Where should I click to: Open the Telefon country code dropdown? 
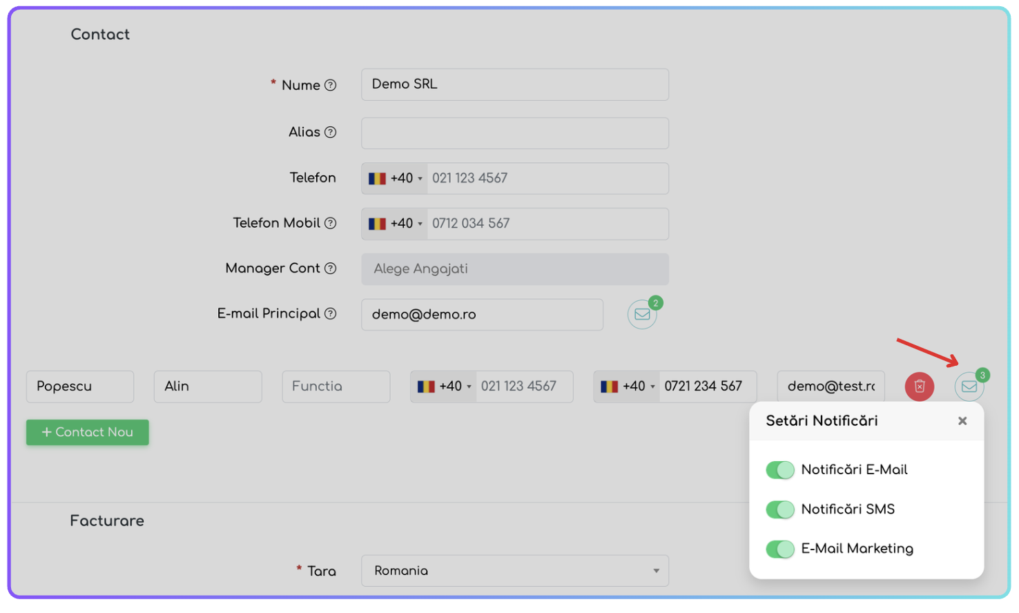[395, 179]
